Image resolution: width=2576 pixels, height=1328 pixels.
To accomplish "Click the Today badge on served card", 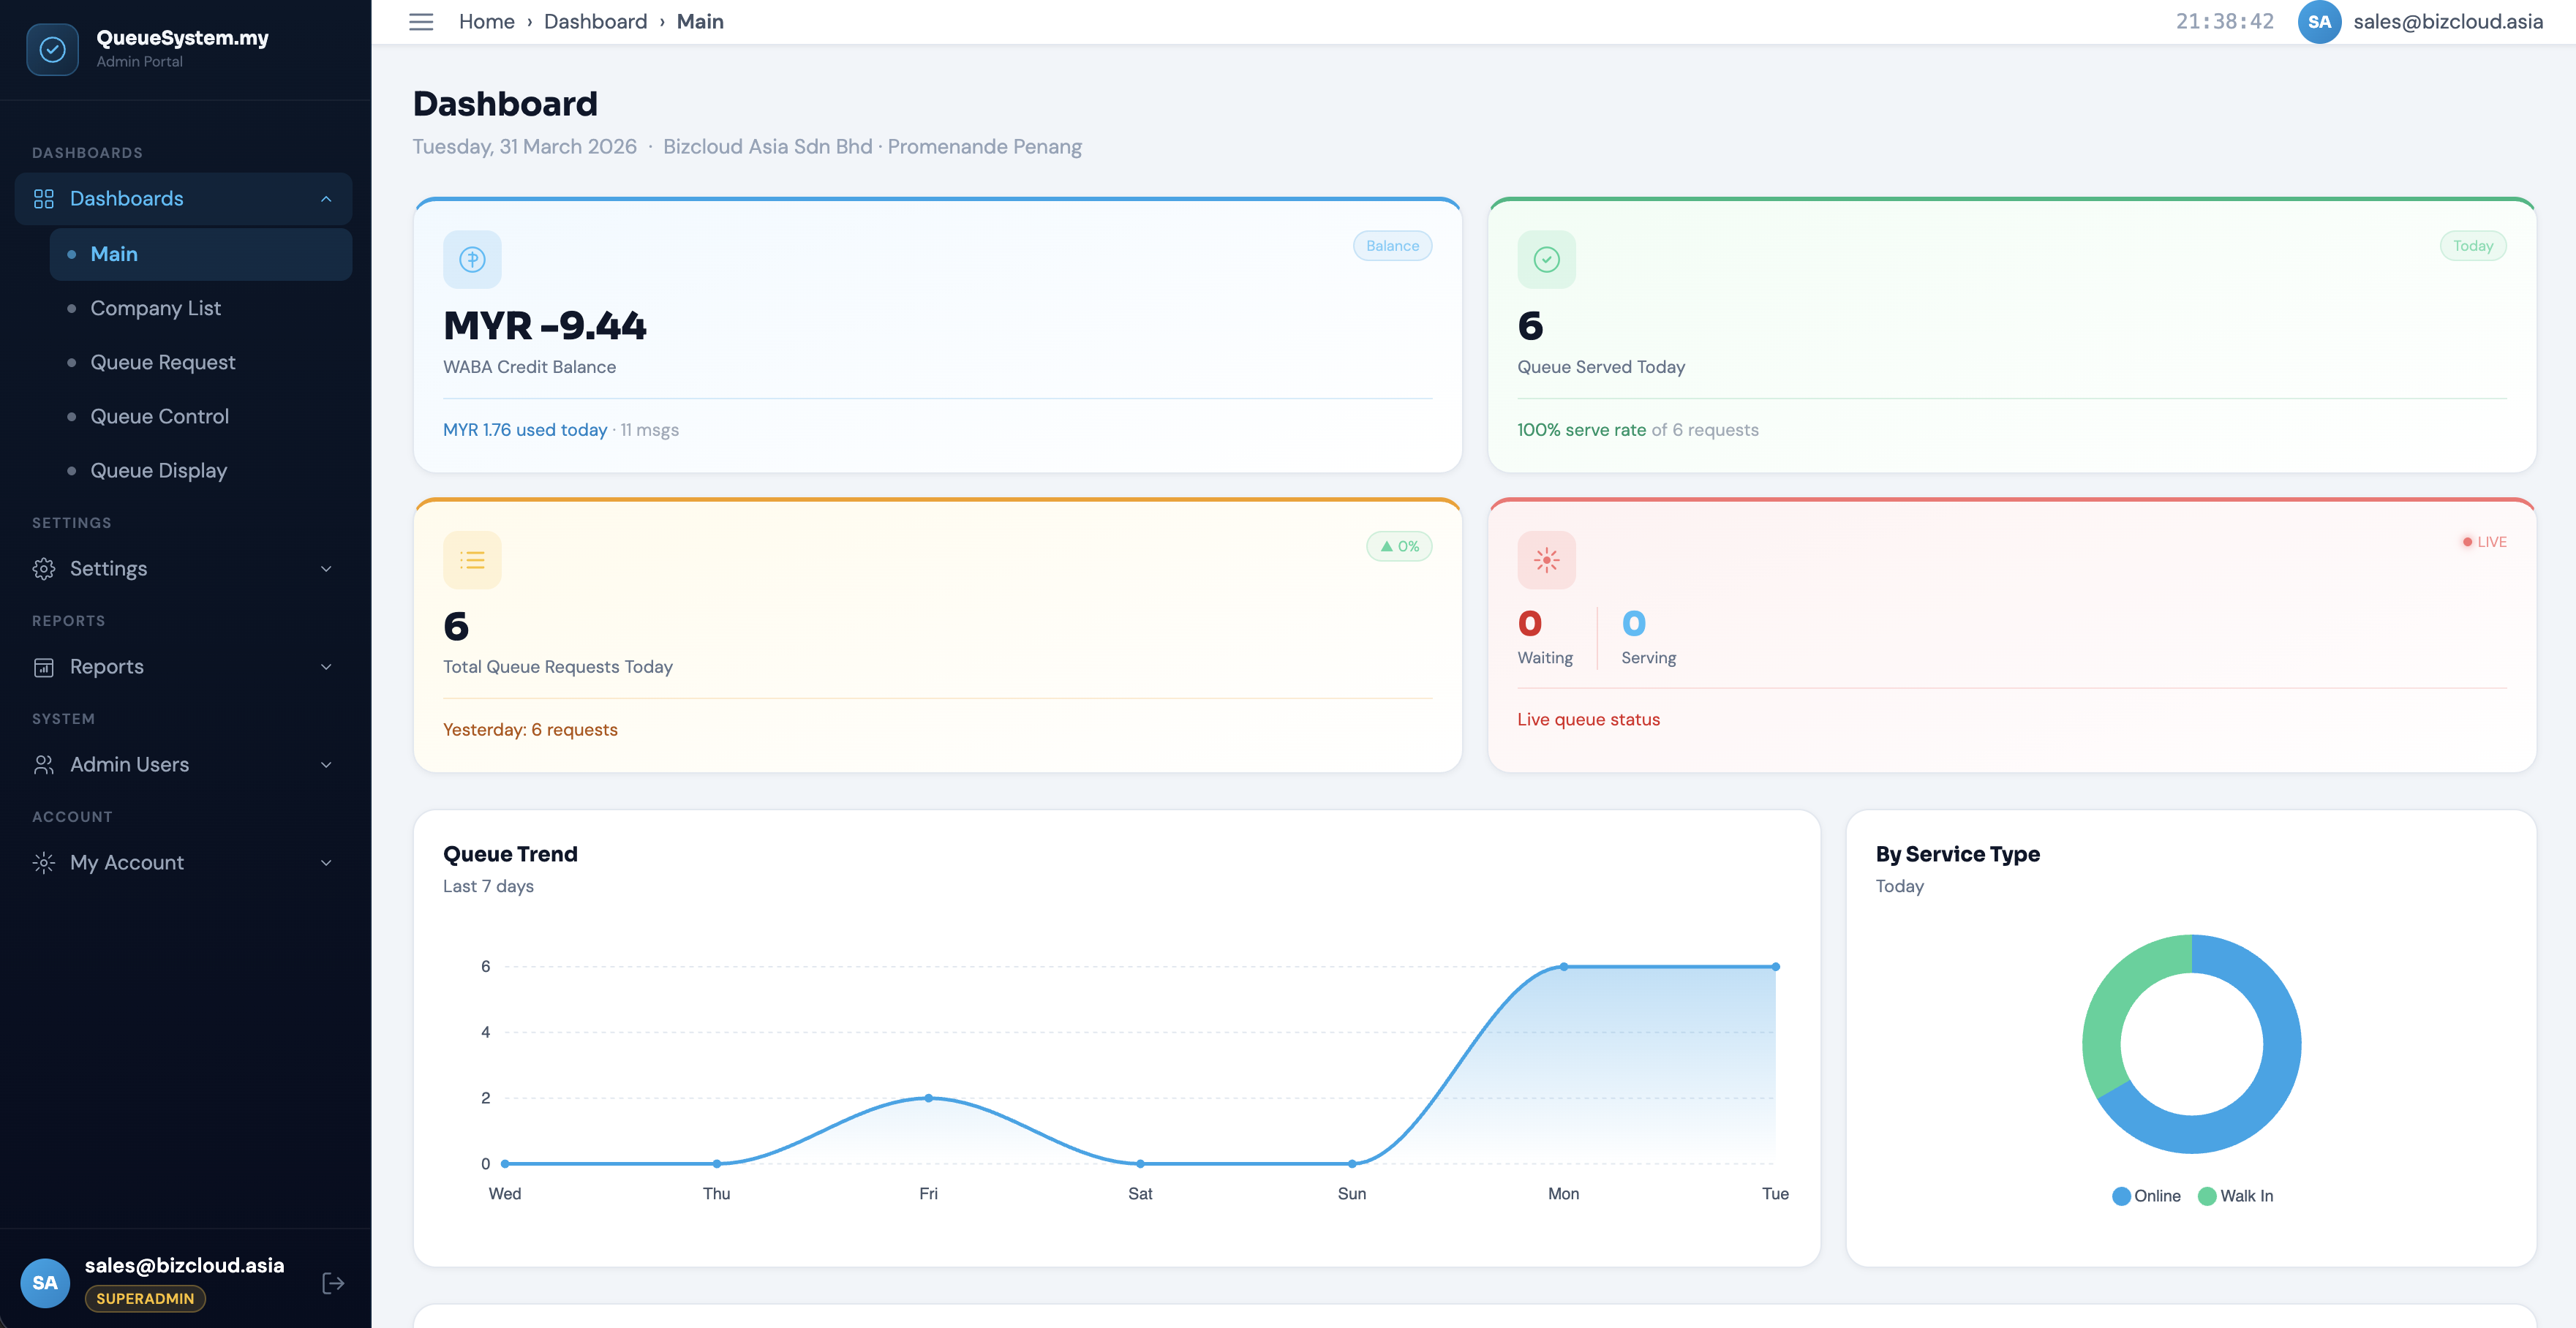I will click(x=2473, y=246).
